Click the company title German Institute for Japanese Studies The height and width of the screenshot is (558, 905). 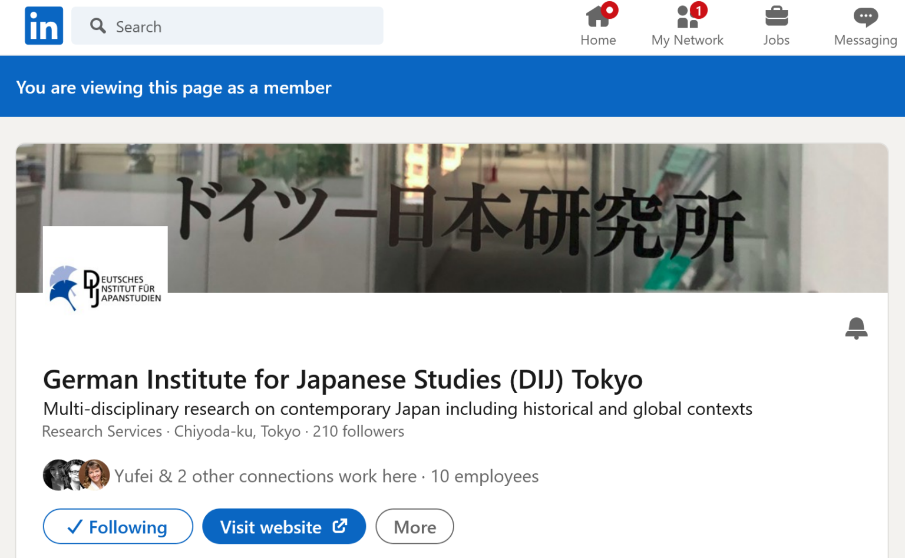[343, 380]
